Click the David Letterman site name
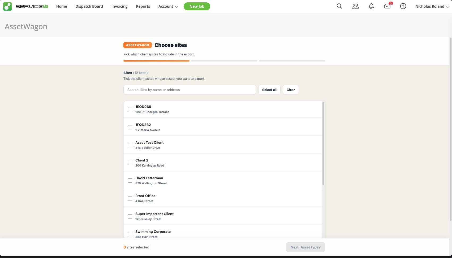The image size is (452, 258). pos(149,178)
